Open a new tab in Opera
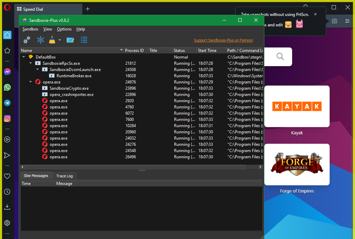This screenshot has width=355, height=239. (88, 9)
